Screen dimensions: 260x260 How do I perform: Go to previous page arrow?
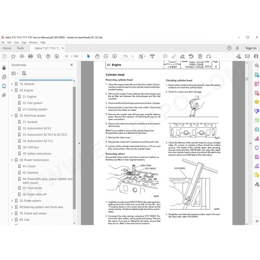(48, 56)
